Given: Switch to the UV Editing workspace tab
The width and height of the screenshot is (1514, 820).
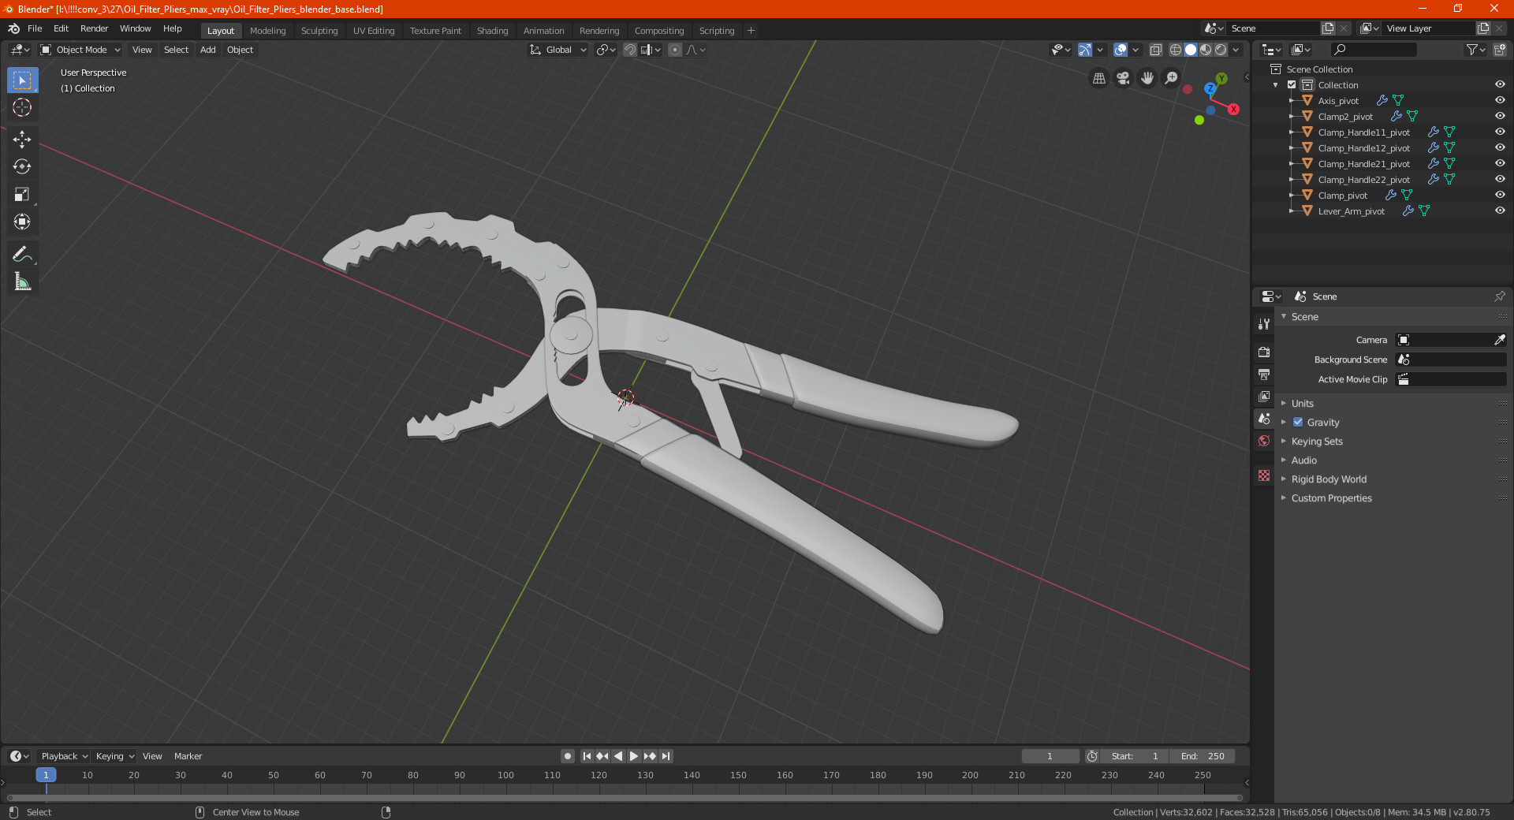Looking at the screenshot, I should pos(374,31).
